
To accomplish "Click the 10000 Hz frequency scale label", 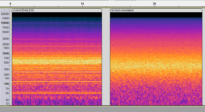I will click(5, 23).
